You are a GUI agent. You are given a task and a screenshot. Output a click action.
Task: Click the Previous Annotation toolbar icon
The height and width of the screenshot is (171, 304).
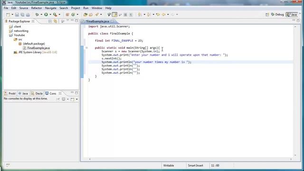click(x=149, y=15)
